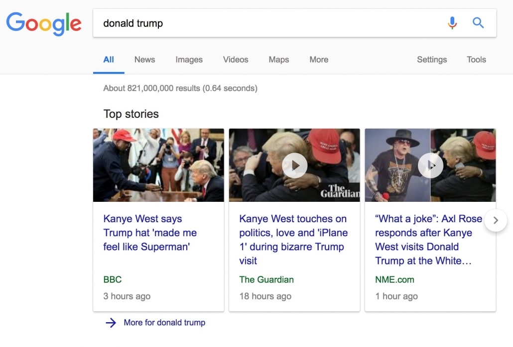Open the search Tools options
Screen dimensions: 513x347
point(476,60)
